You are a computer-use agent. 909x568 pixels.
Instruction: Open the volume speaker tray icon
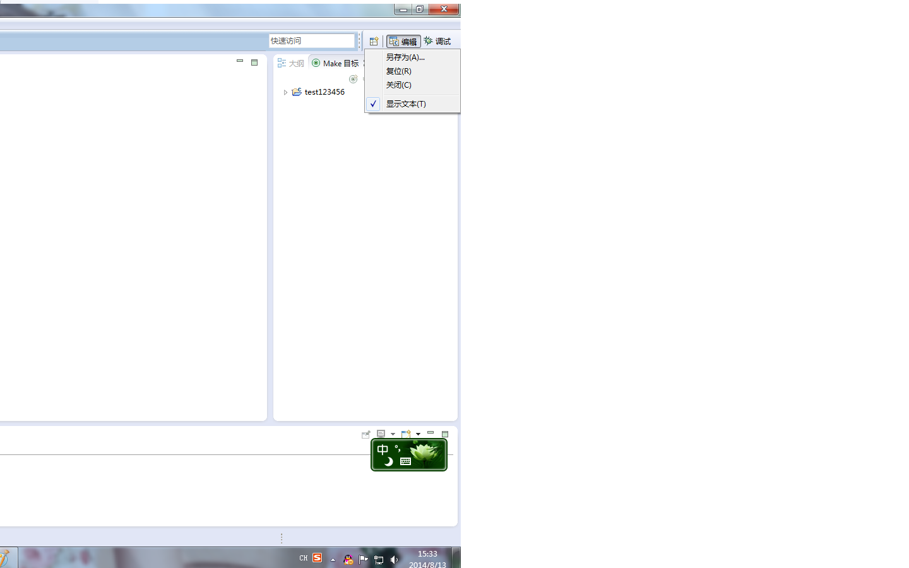(395, 559)
